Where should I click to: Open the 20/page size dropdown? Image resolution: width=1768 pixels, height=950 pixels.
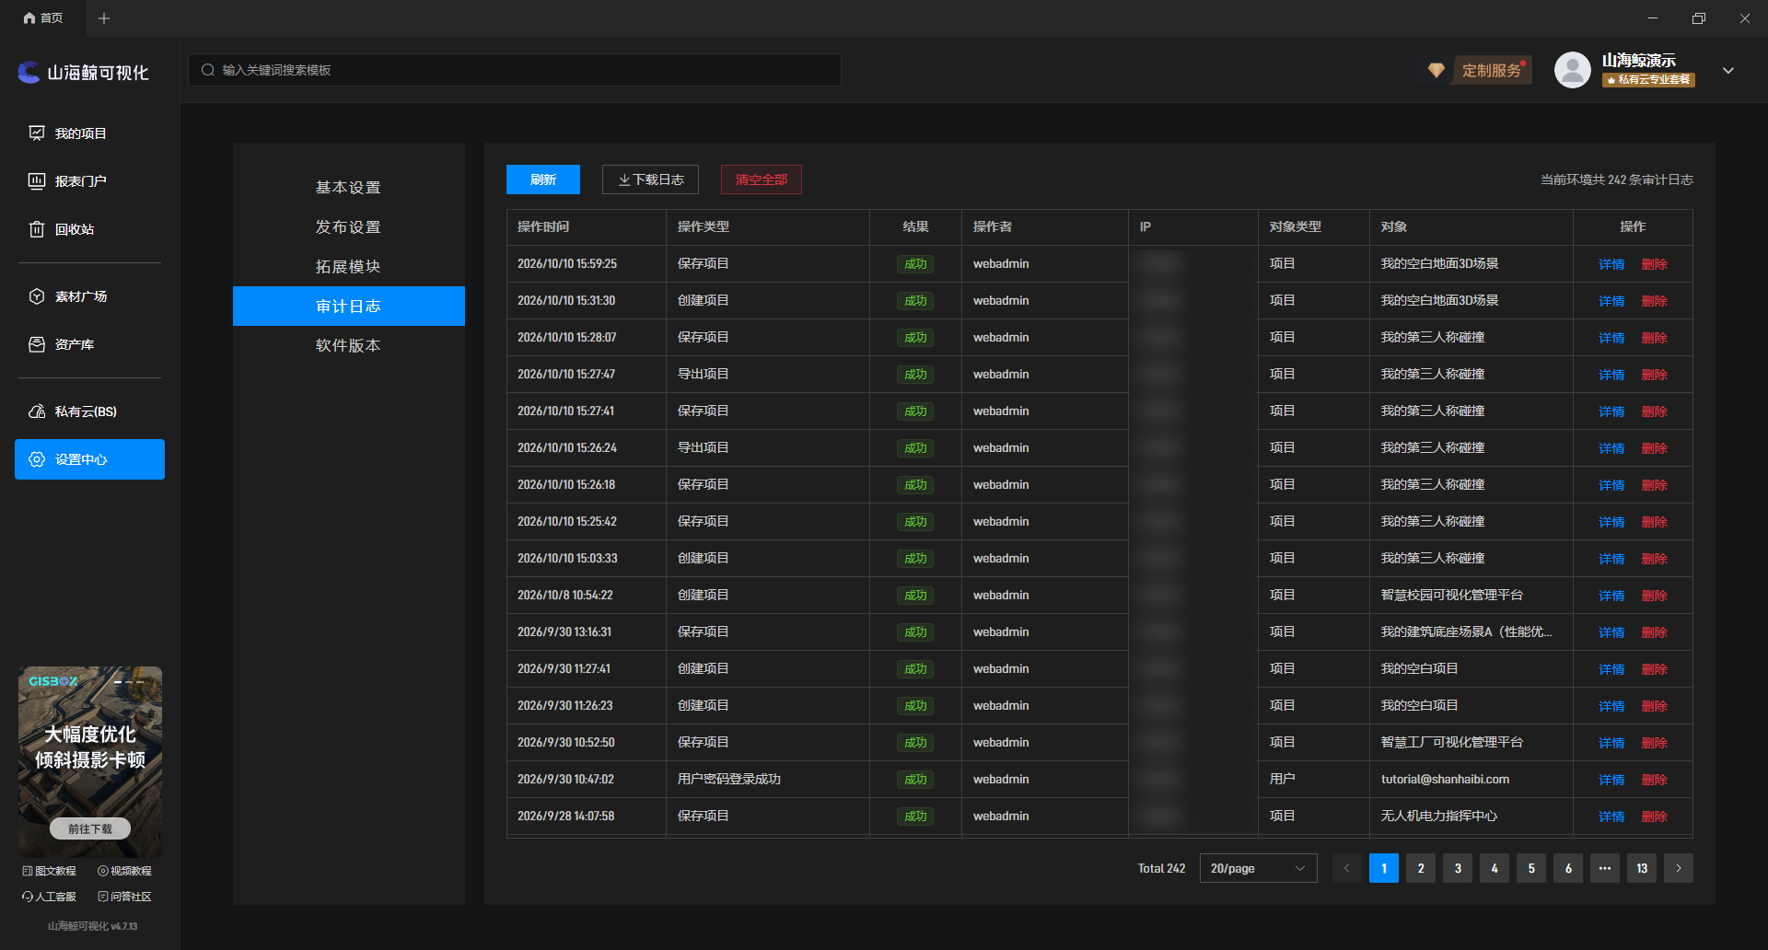[1258, 868]
